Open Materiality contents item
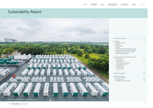Image resolution: width=153 pixels, height=108 pixels. pyautogui.click(x=118, y=44)
